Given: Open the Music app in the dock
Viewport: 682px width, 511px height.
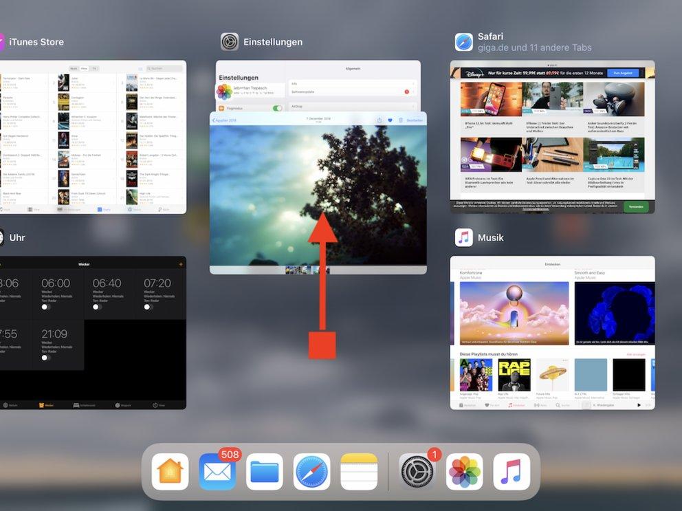Looking at the screenshot, I should (511, 472).
